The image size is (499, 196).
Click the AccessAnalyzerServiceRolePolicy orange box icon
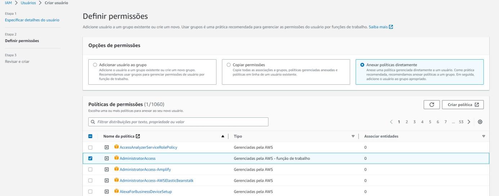pyautogui.click(x=116, y=147)
